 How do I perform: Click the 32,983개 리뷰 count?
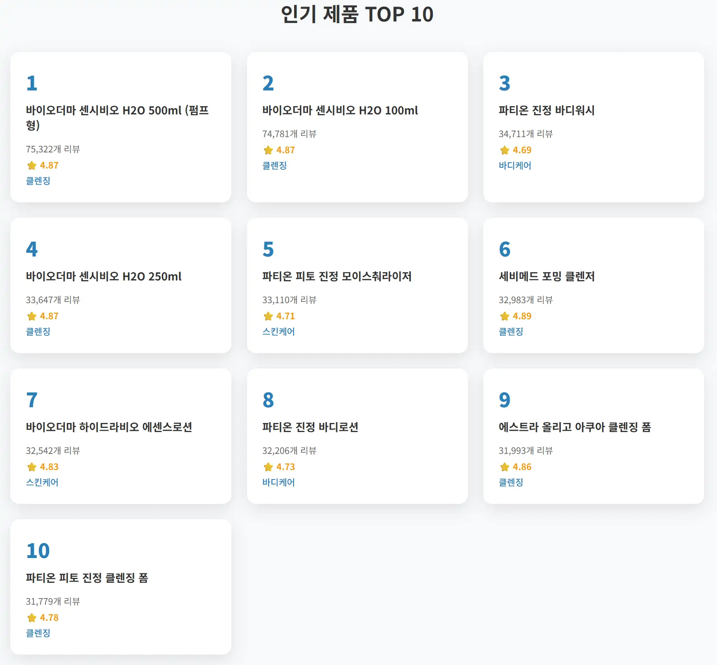(x=525, y=300)
